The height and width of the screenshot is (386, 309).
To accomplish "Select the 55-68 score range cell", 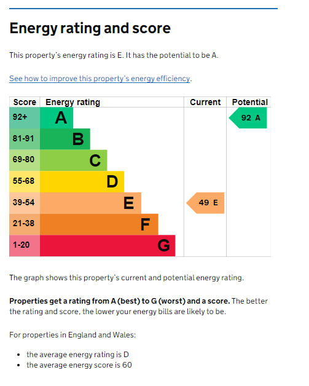I will coord(25,182).
